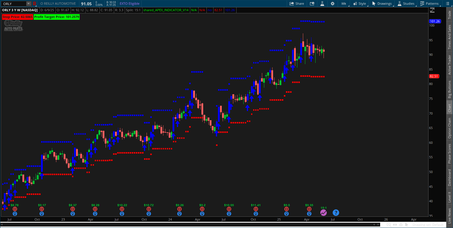The width and height of the screenshot is (453, 228).
Task: Click the price scale curve icon
Action: (432, 10)
